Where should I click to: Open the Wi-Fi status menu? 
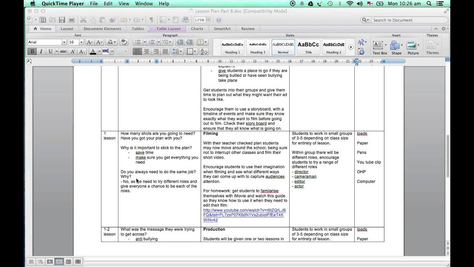pyautogui.click(x=350, y=4)
